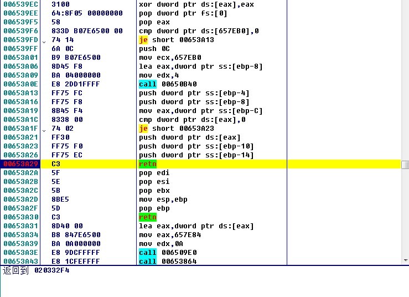Click hex bytes '8BE5' at 00653A2D
The image size is (409, 297).
point(60,199)
